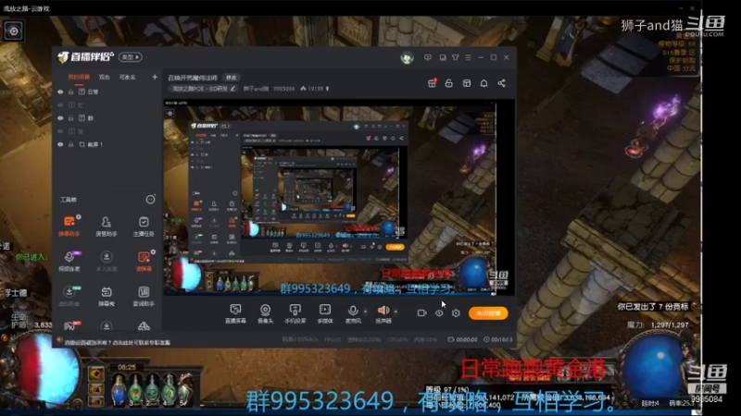
Task: Click the room number 9985084 text
Action: [x=284, y=89]
